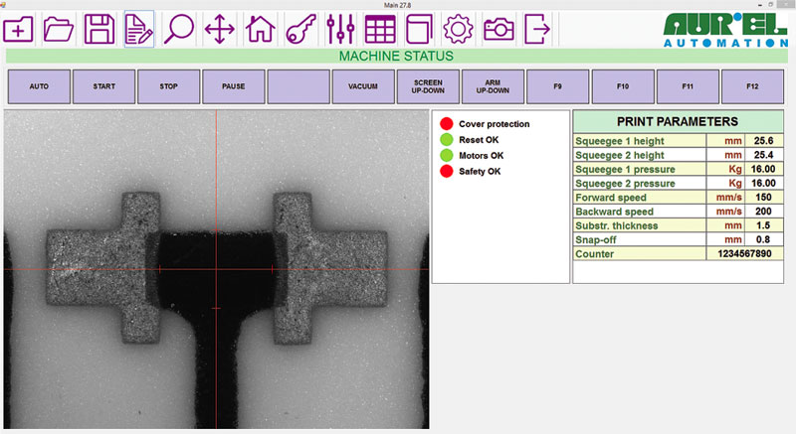
Task: Select Squeegee 1 height value 25.6
Action: [x=763, y=141]
